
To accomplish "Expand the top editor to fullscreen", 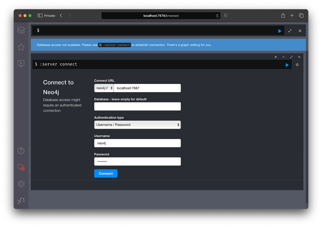I will (x=290, y=31).
